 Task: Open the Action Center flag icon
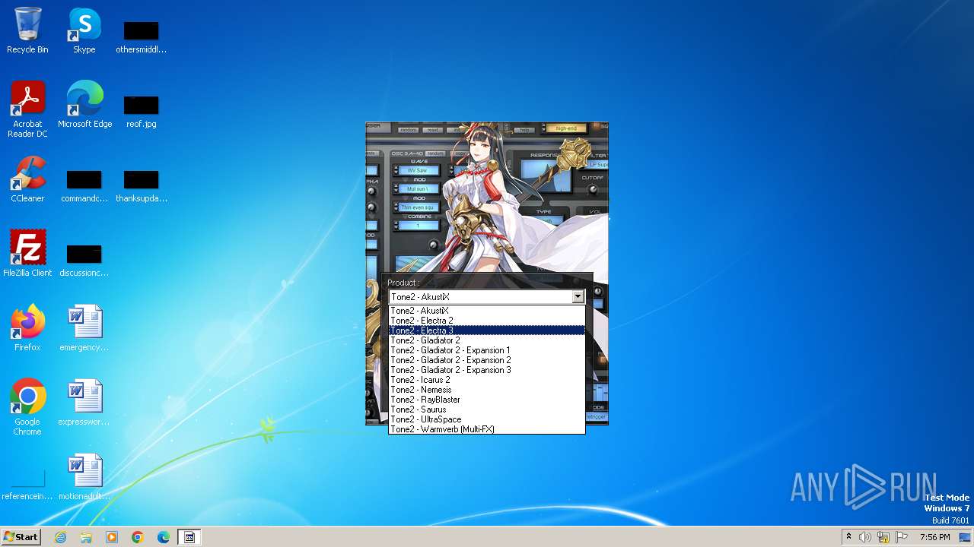902,537
